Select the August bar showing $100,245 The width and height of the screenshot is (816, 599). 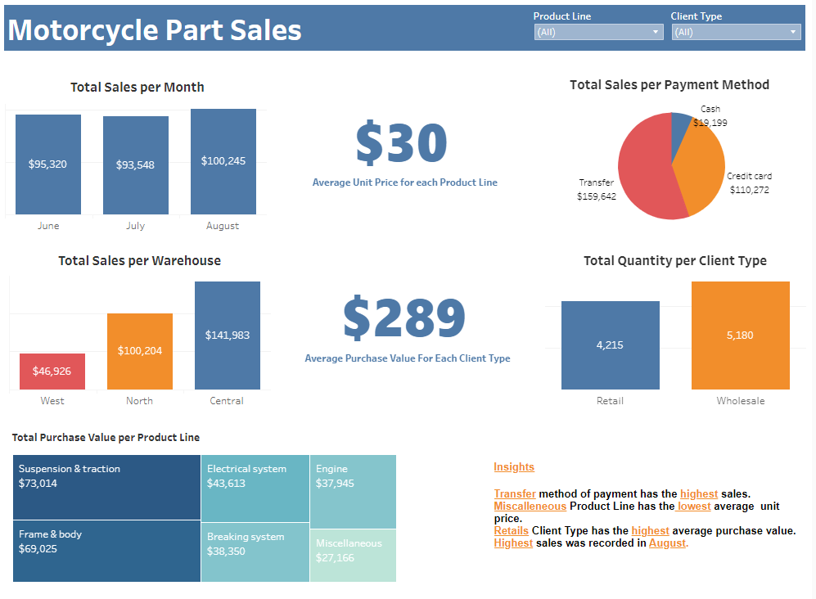(x=223, y=161)
